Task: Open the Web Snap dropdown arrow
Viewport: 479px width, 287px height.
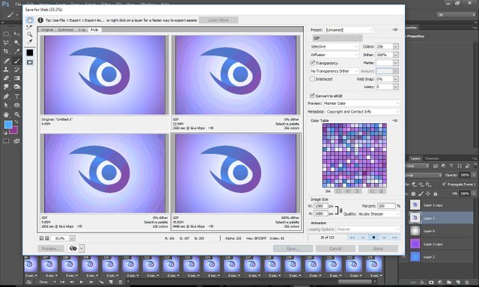Action: [396, 79]
